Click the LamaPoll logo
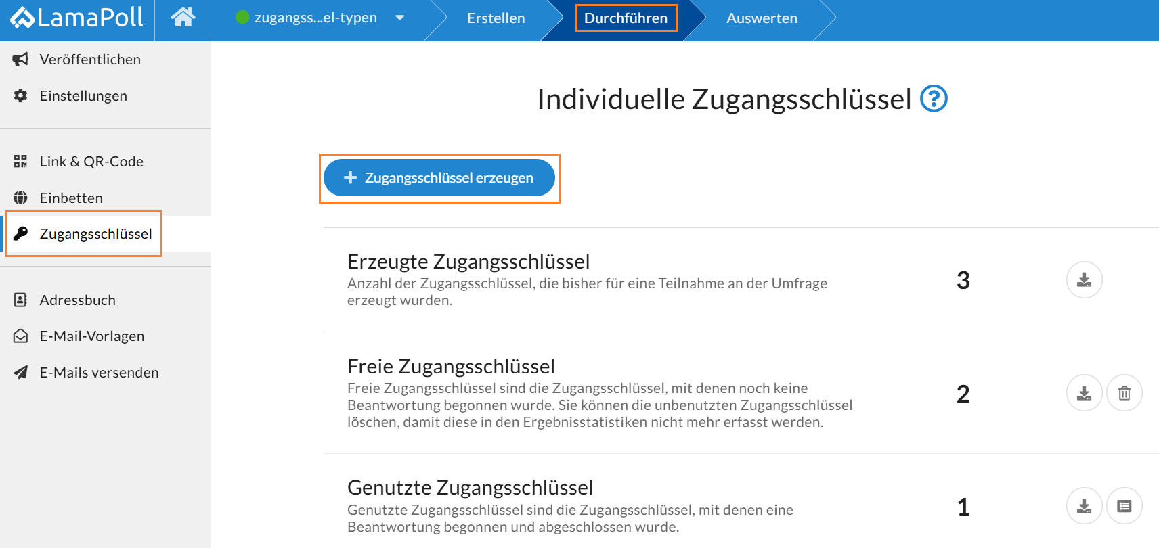Image resolution: width=1159 pixels, height=548 pixels. point(77,18)
